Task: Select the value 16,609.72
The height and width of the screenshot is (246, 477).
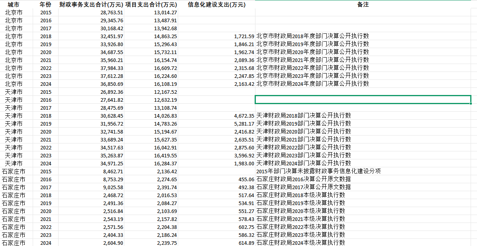Action: tap(165, 68)
